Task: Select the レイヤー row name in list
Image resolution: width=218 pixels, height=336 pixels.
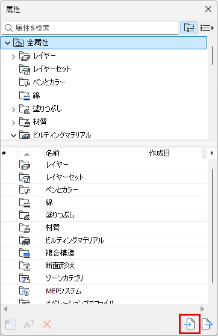Action: (57, 165)
